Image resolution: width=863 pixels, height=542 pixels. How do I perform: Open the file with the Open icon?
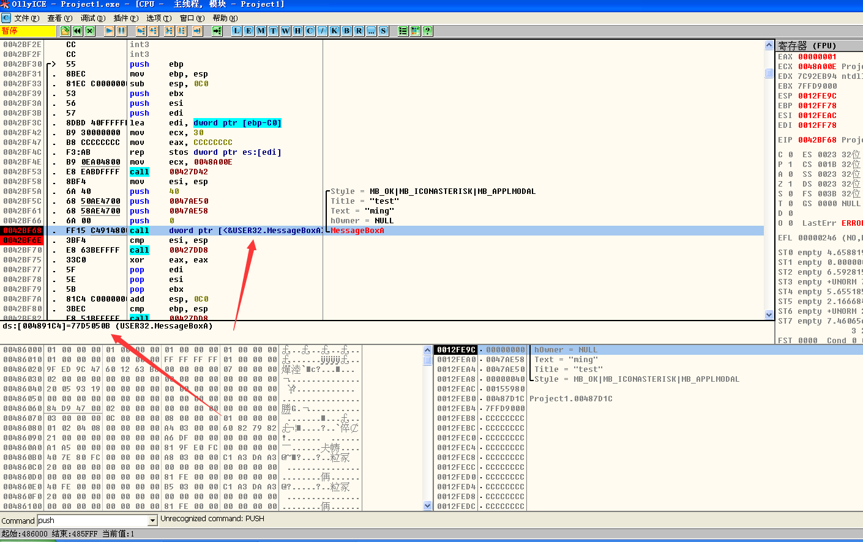pyautogui.click(x=65, y=31)
